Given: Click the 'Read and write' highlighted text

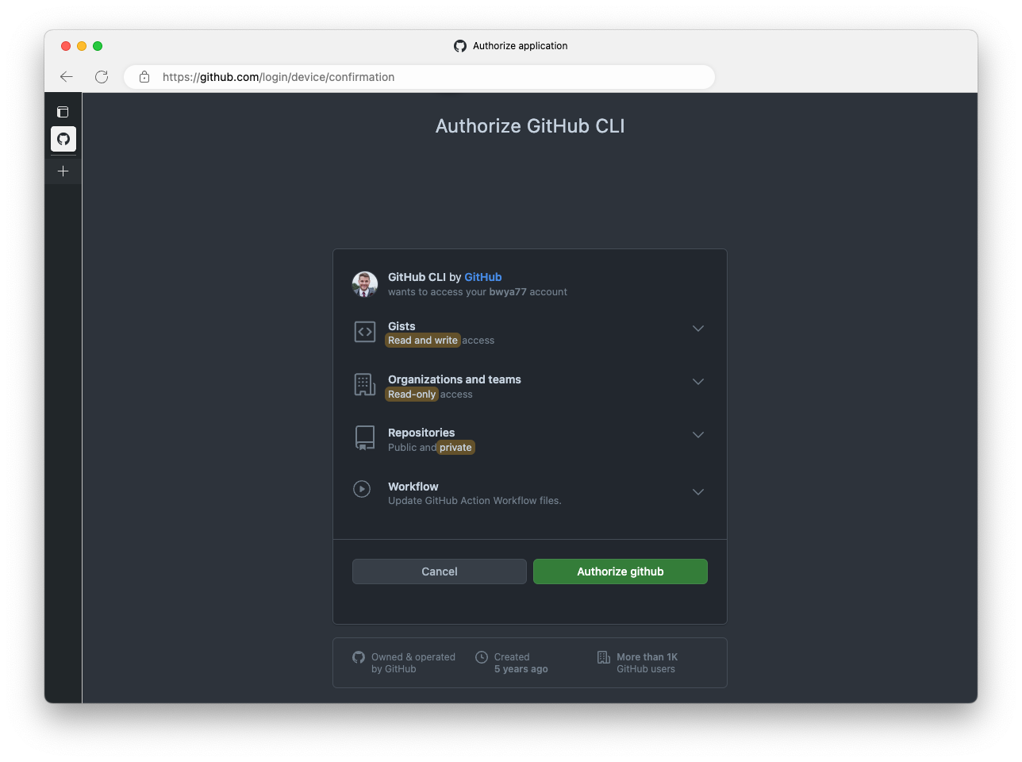Looking at the screenshot, I should coord(423,341).
